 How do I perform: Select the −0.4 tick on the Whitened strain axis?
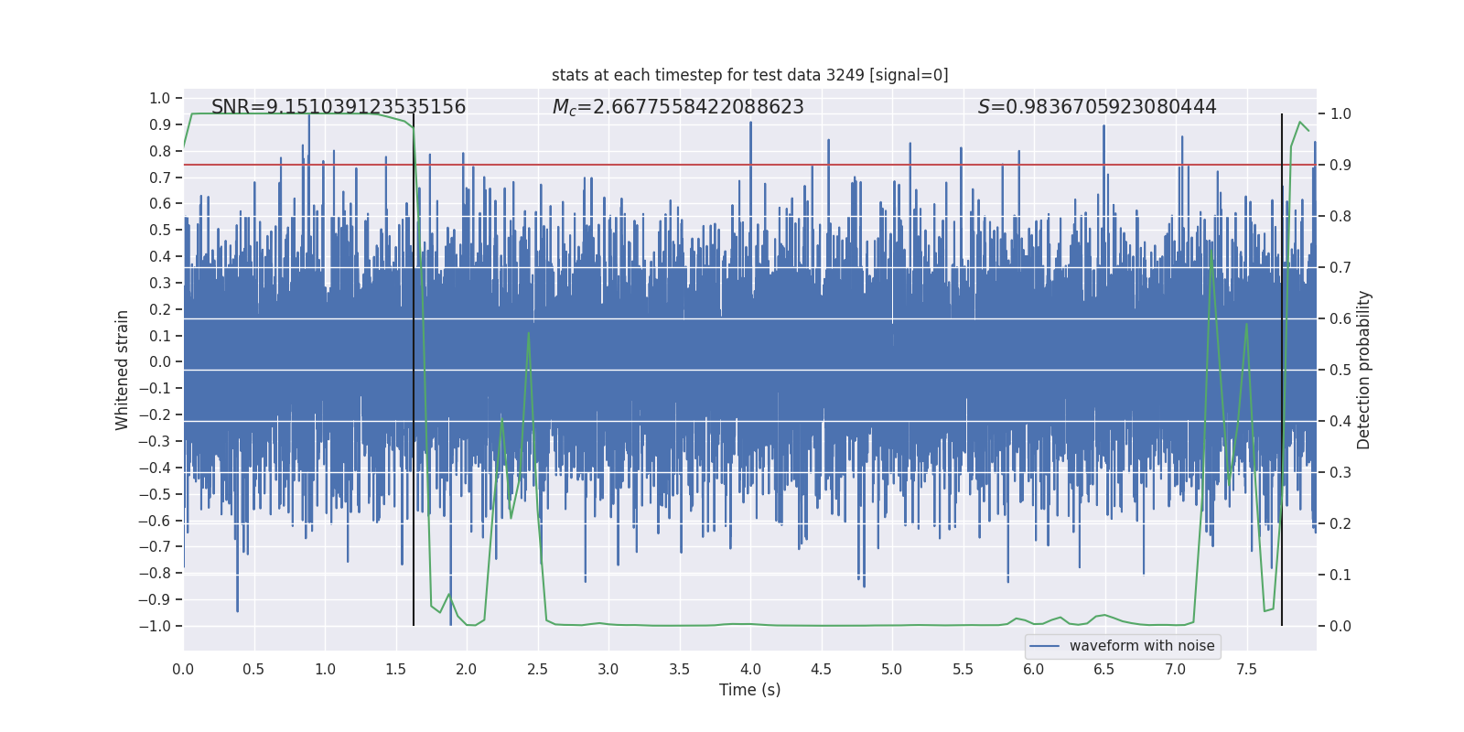point(155,468)
